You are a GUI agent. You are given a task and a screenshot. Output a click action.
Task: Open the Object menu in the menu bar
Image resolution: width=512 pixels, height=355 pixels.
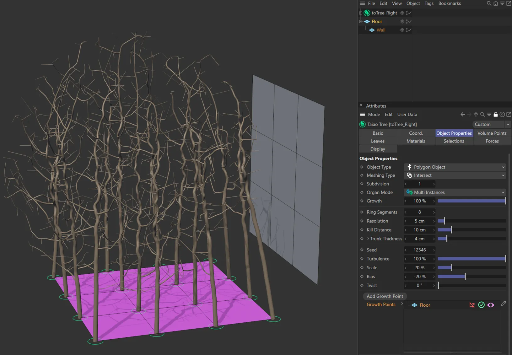(x=413, y=3)
